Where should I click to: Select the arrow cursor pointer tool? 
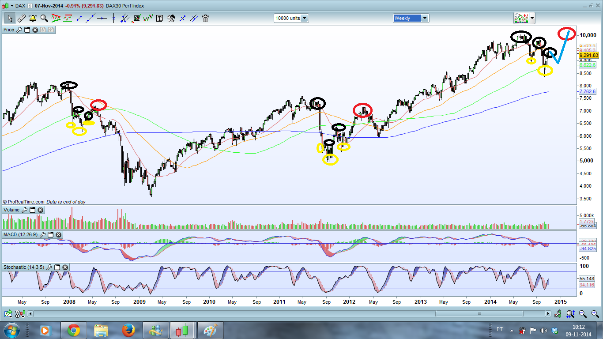click(9, 18)
